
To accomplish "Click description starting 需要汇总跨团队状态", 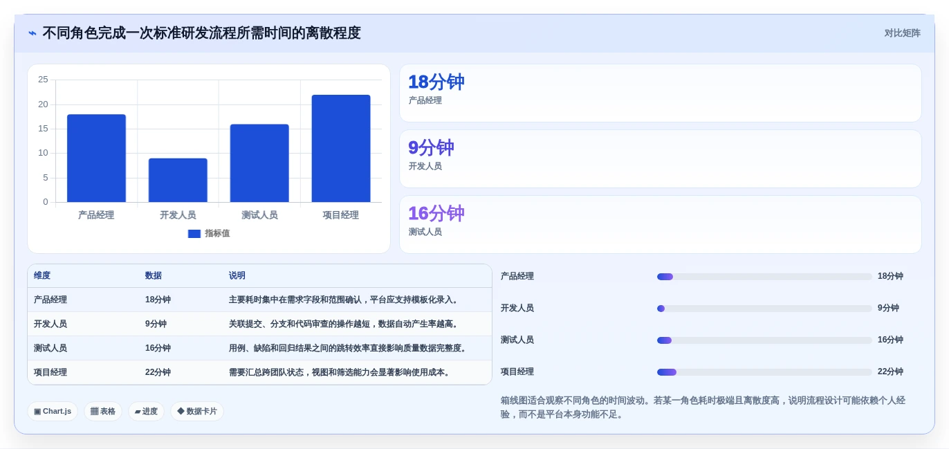I will tap(340, 372).
